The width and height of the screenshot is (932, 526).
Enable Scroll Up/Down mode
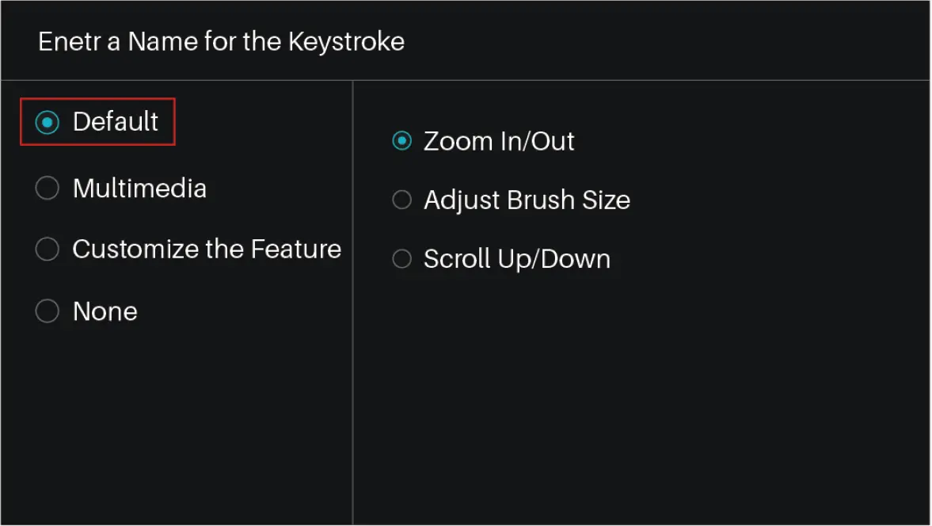(x=401, y=258)
